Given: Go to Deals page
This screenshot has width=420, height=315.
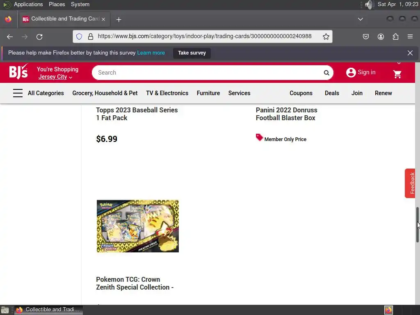Looking at the screenshot, I should pos(332,93).
